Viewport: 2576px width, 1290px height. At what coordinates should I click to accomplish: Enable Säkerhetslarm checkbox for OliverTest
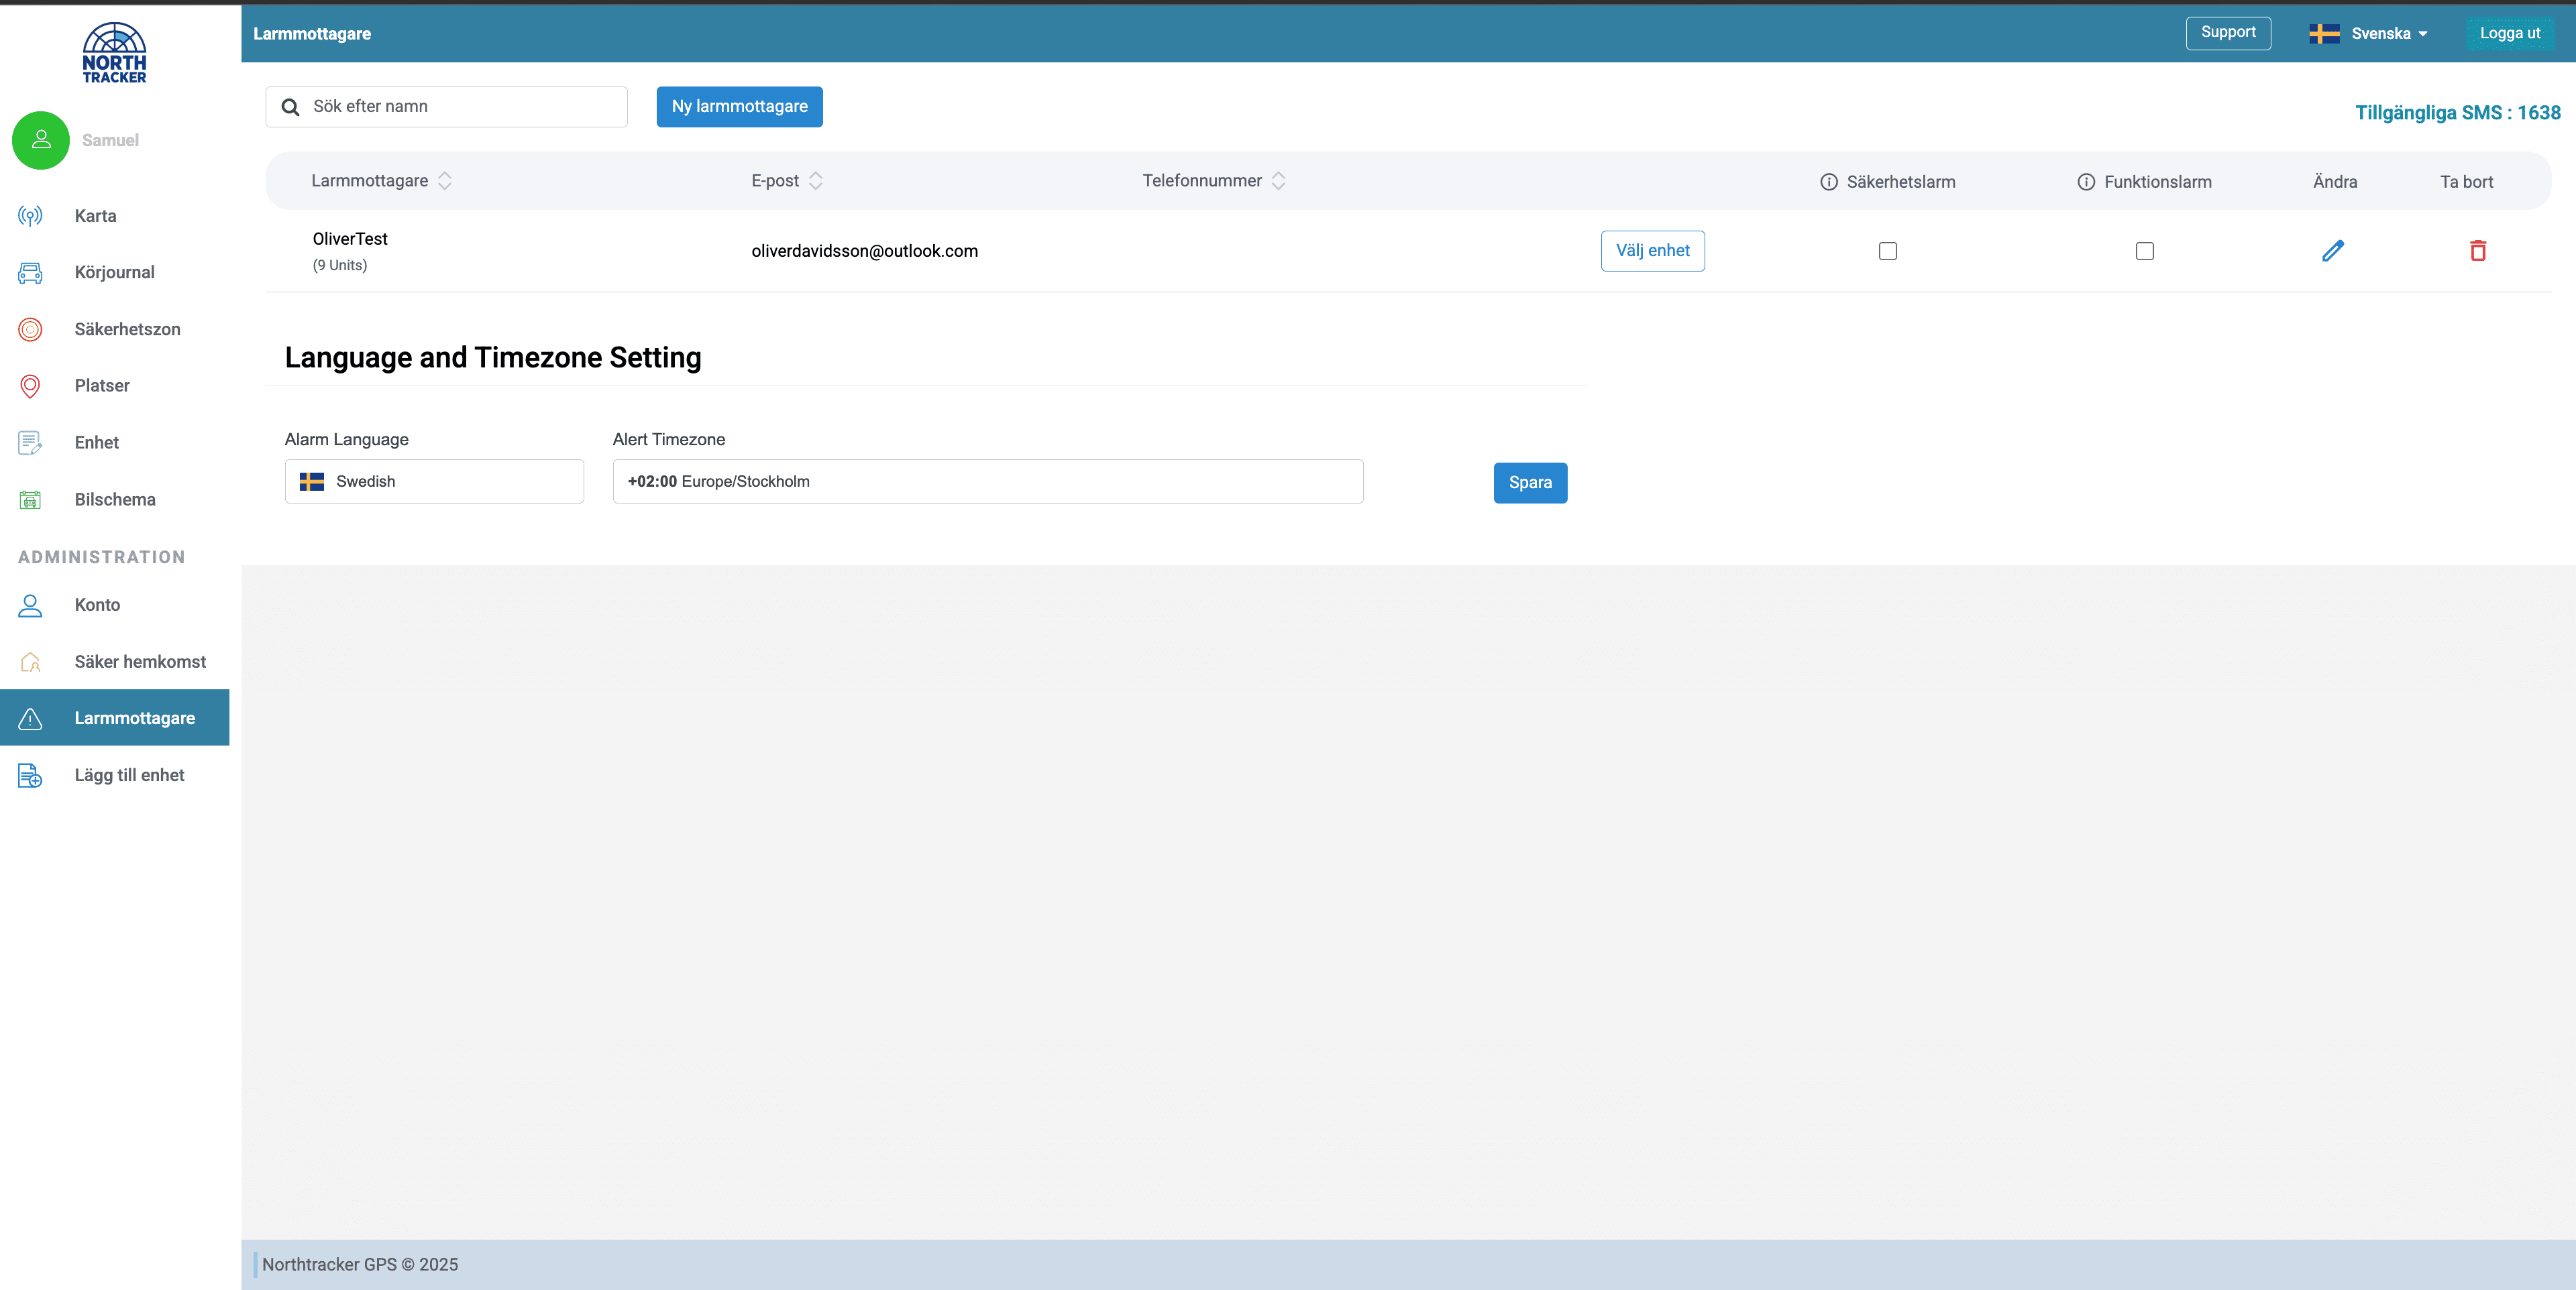pyautogui.click(x=1887, y=251)
